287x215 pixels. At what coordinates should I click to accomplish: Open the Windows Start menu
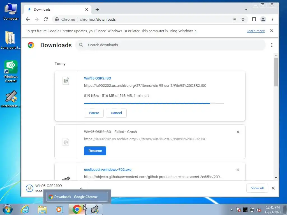tap(8, 209)
